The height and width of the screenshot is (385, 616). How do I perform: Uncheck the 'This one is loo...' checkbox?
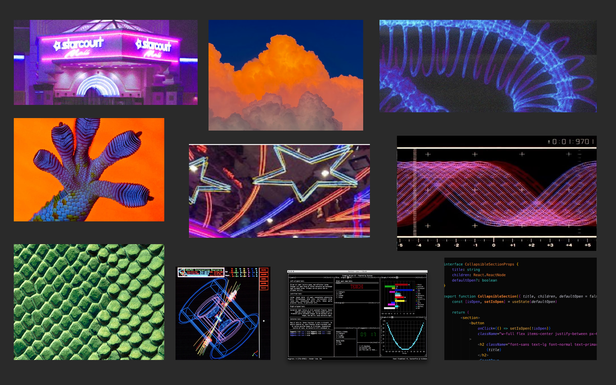(360, 350)
